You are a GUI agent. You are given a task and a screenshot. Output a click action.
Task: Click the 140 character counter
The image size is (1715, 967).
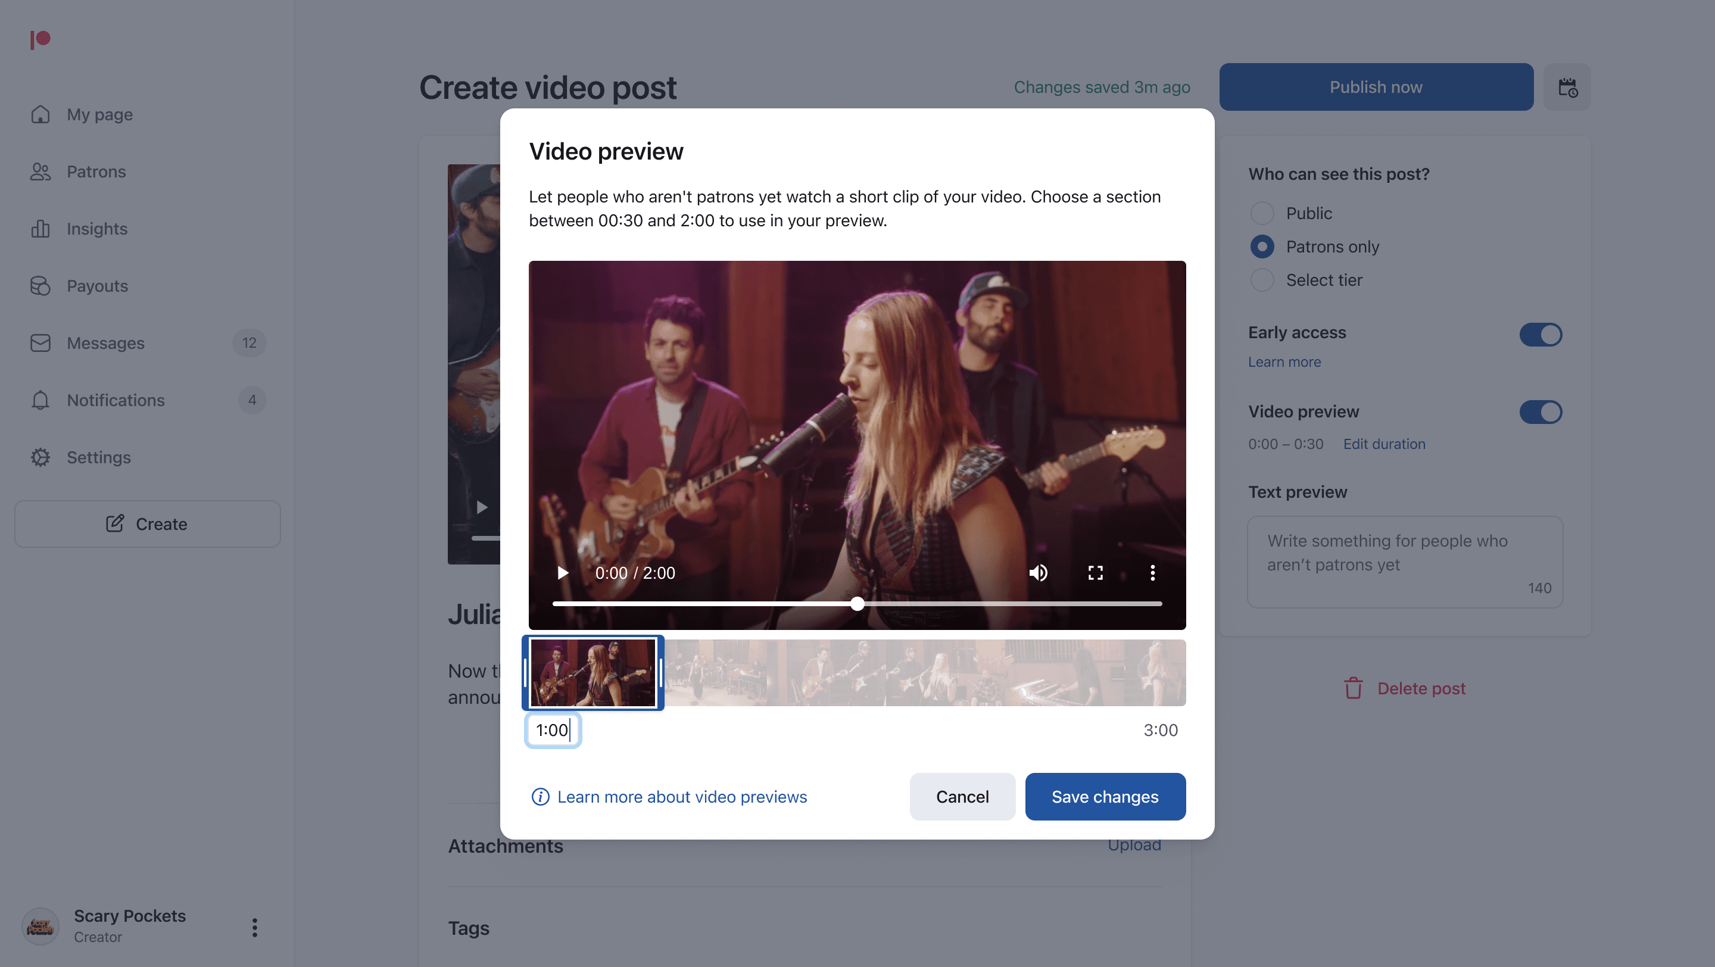click(x=1539, y=588)
